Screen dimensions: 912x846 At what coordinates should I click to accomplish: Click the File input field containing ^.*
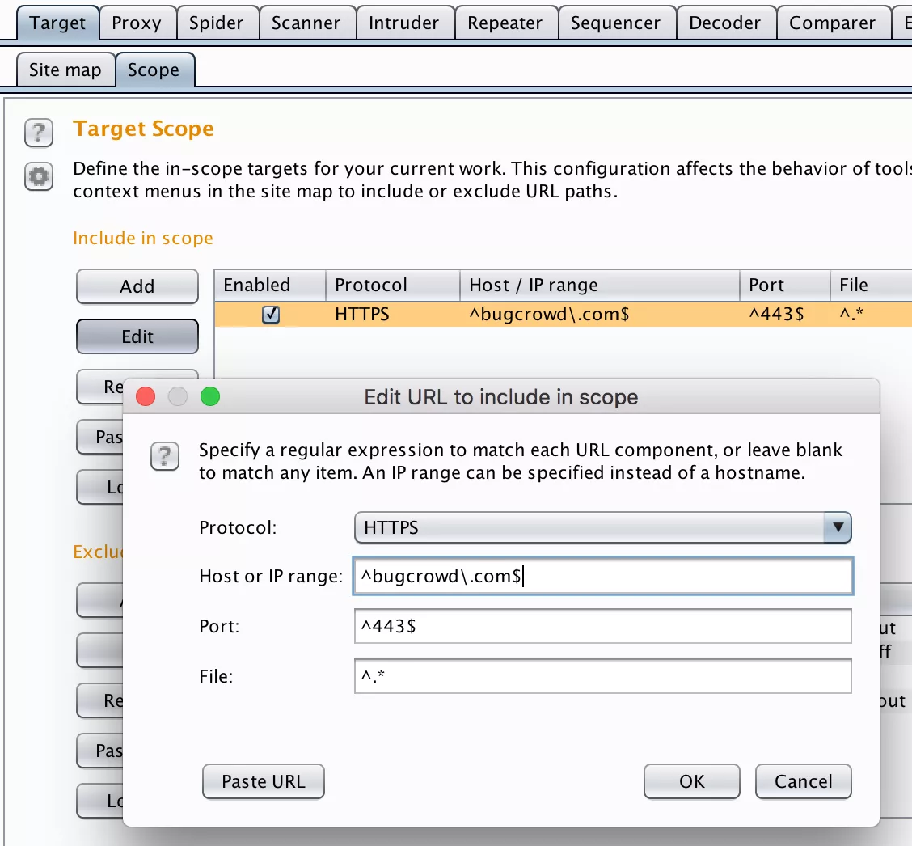(602, 676)
